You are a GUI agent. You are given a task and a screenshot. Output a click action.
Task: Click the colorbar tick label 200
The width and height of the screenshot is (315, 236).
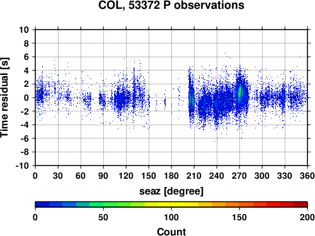coord(307,217)
